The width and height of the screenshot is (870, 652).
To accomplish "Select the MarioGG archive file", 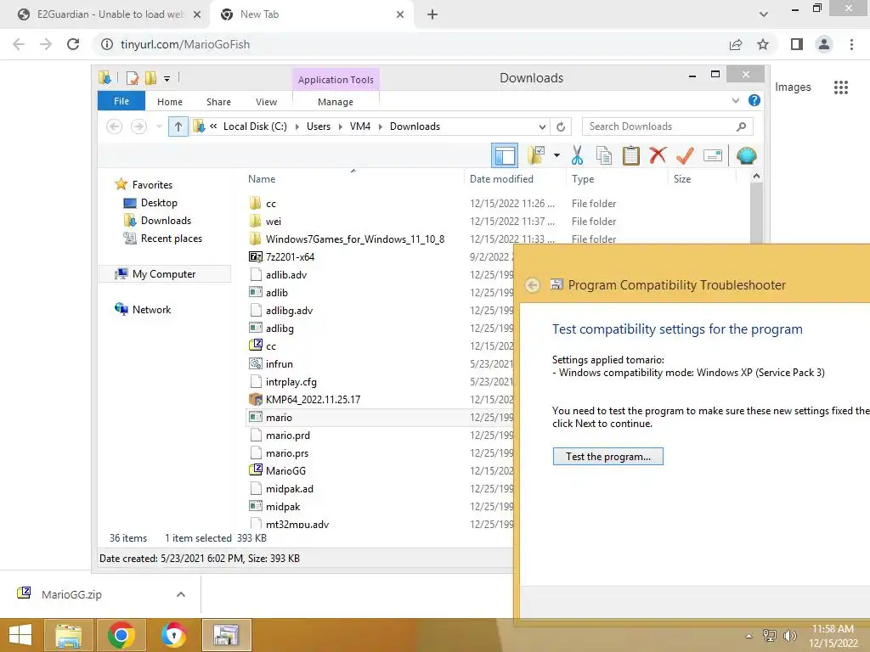I will point(285,470).
